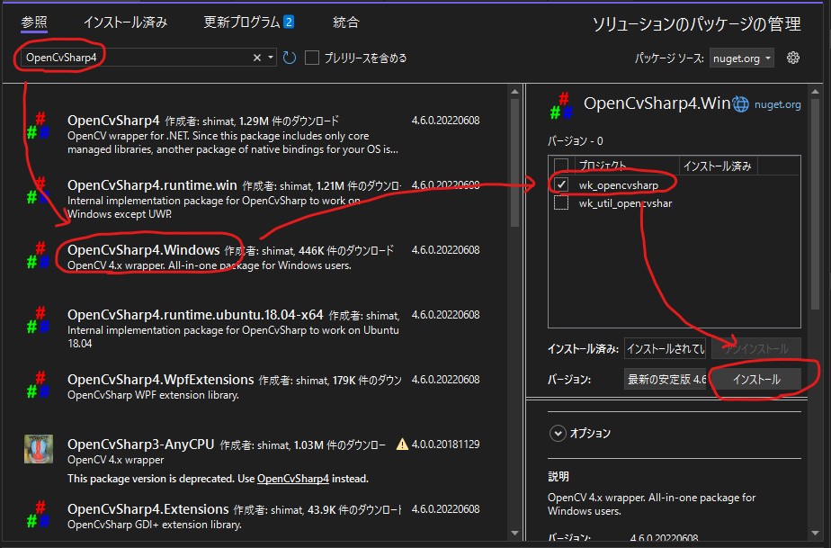Click version 4.0.0.20181129 of OpenCvSharp3-AnyCPU

pos(446,444)
